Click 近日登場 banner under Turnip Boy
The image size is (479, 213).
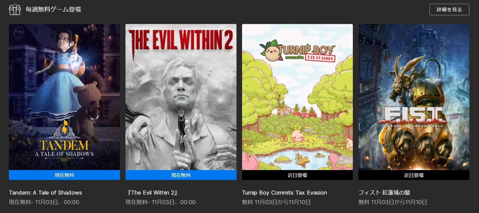297,175
